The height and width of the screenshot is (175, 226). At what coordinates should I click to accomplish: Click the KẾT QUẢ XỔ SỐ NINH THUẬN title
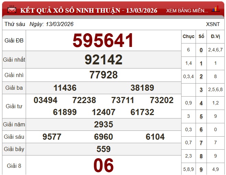(x=89, y=10)
